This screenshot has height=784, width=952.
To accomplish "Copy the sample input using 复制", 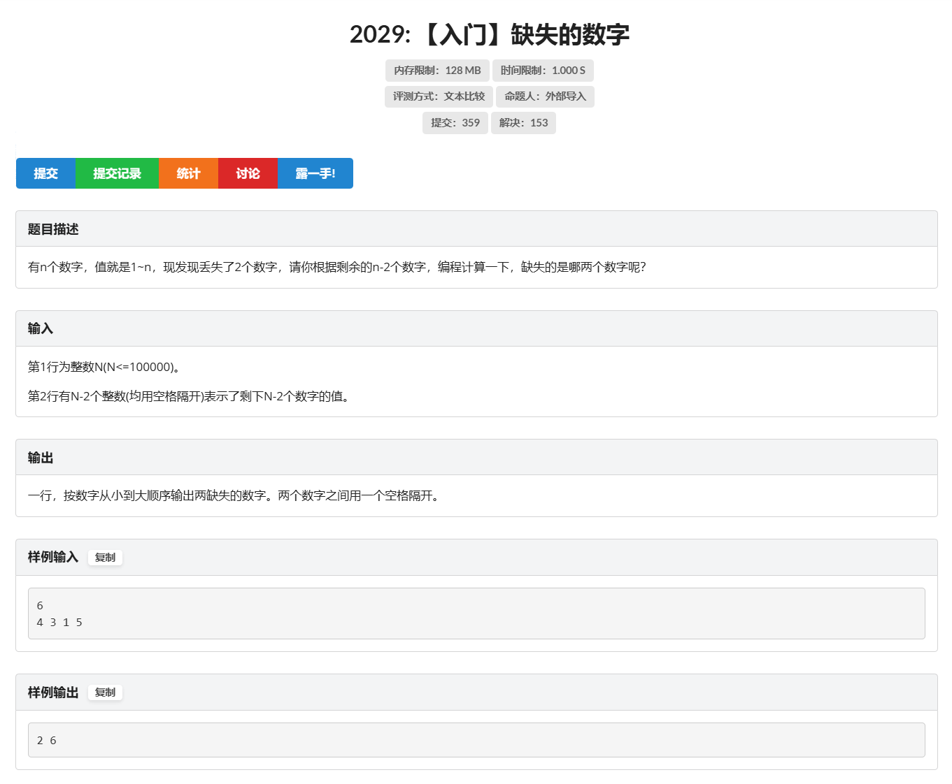I will pyautogui.click(x=105, y=558).
